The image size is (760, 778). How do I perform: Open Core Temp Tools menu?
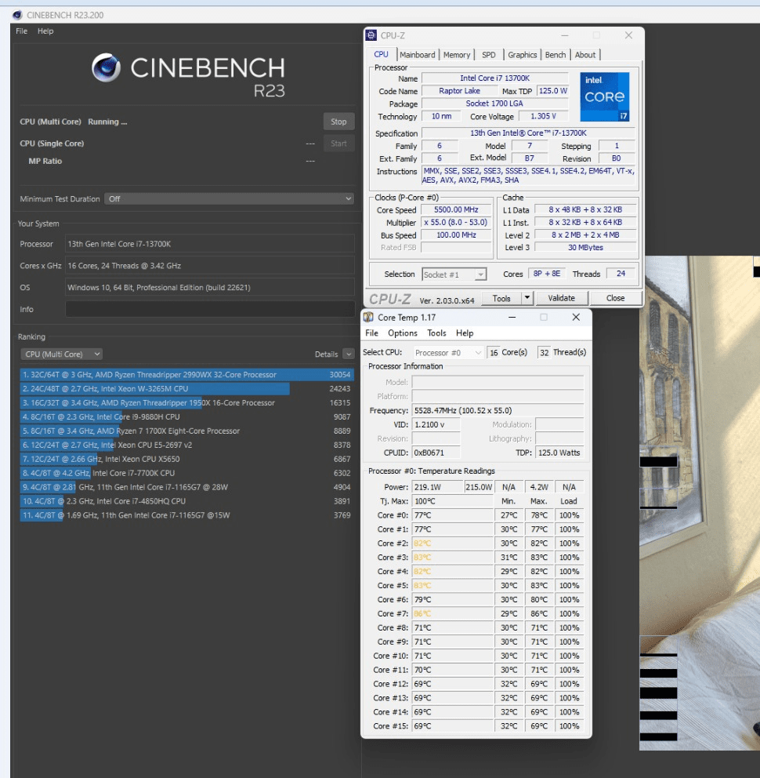(x=436, y=333)
